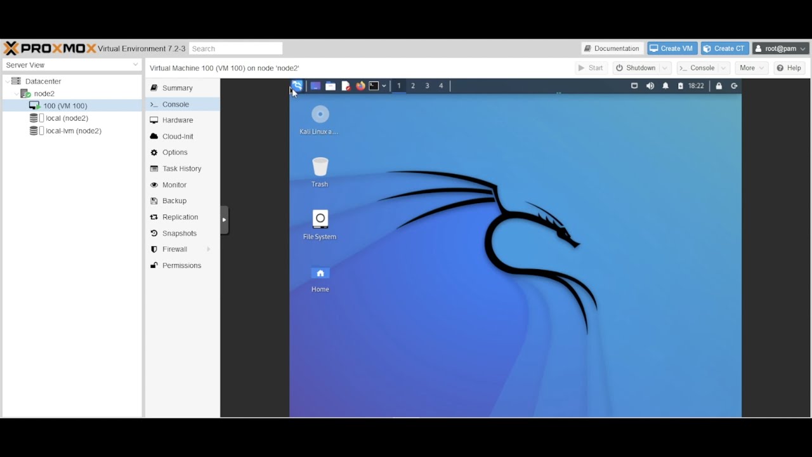
Task: Switch to Kali workspace 1
Action: click(398, 86)
